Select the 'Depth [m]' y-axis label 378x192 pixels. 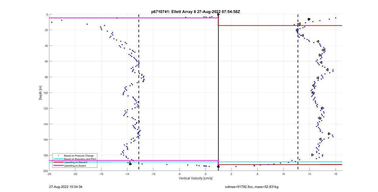pyautogui.click(x=41, y=93)
